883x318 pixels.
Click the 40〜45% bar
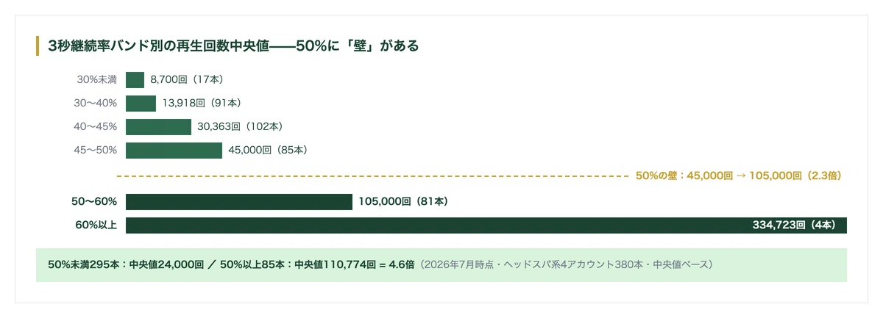pos(158,126)
